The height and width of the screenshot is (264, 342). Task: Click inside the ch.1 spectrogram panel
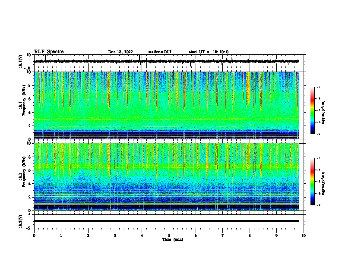pos(166,105)
